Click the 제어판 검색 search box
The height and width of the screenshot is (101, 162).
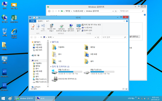[131, 11]
